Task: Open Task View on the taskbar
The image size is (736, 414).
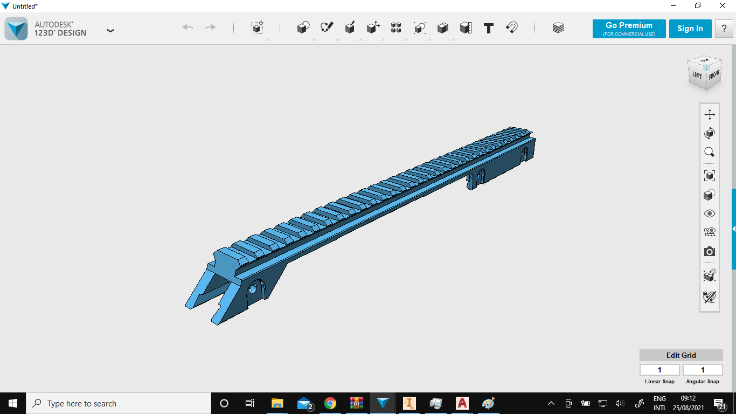Action: click(250, 403)
